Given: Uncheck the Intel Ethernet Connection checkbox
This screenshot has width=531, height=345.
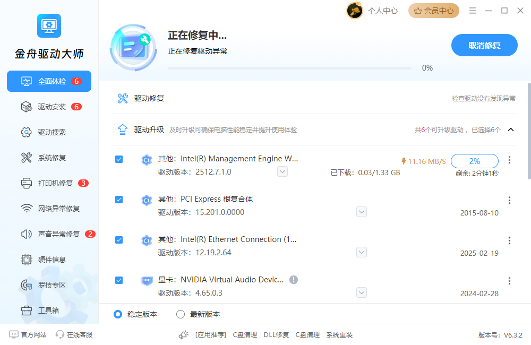Looking at the screenshot, I should [119, 240].
